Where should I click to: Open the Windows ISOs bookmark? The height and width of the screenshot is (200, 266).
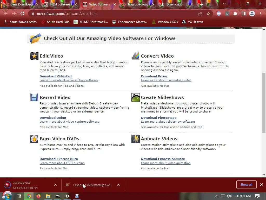point(165,22)
